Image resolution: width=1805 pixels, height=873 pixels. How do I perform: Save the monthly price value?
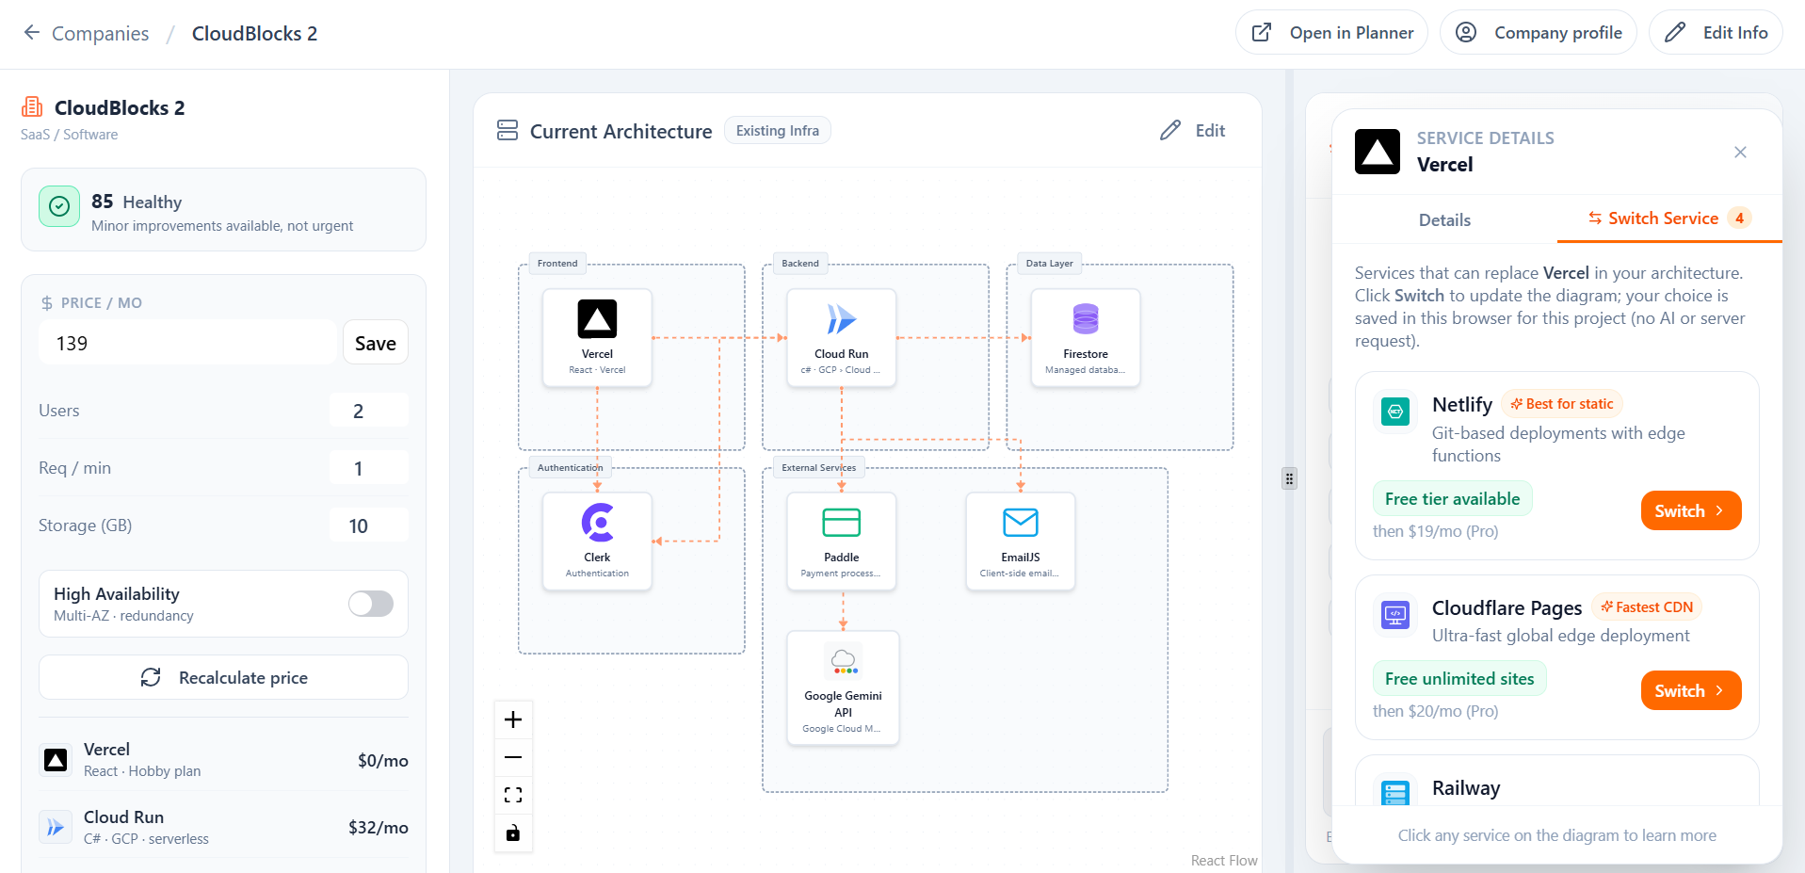(375, 344)
